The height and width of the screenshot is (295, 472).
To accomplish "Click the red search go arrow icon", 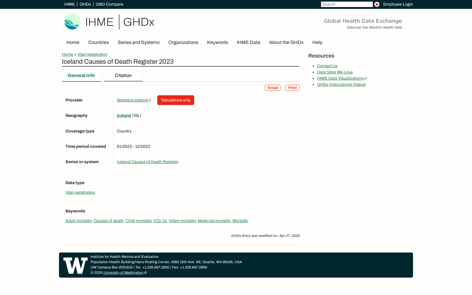I will (377, 4).
